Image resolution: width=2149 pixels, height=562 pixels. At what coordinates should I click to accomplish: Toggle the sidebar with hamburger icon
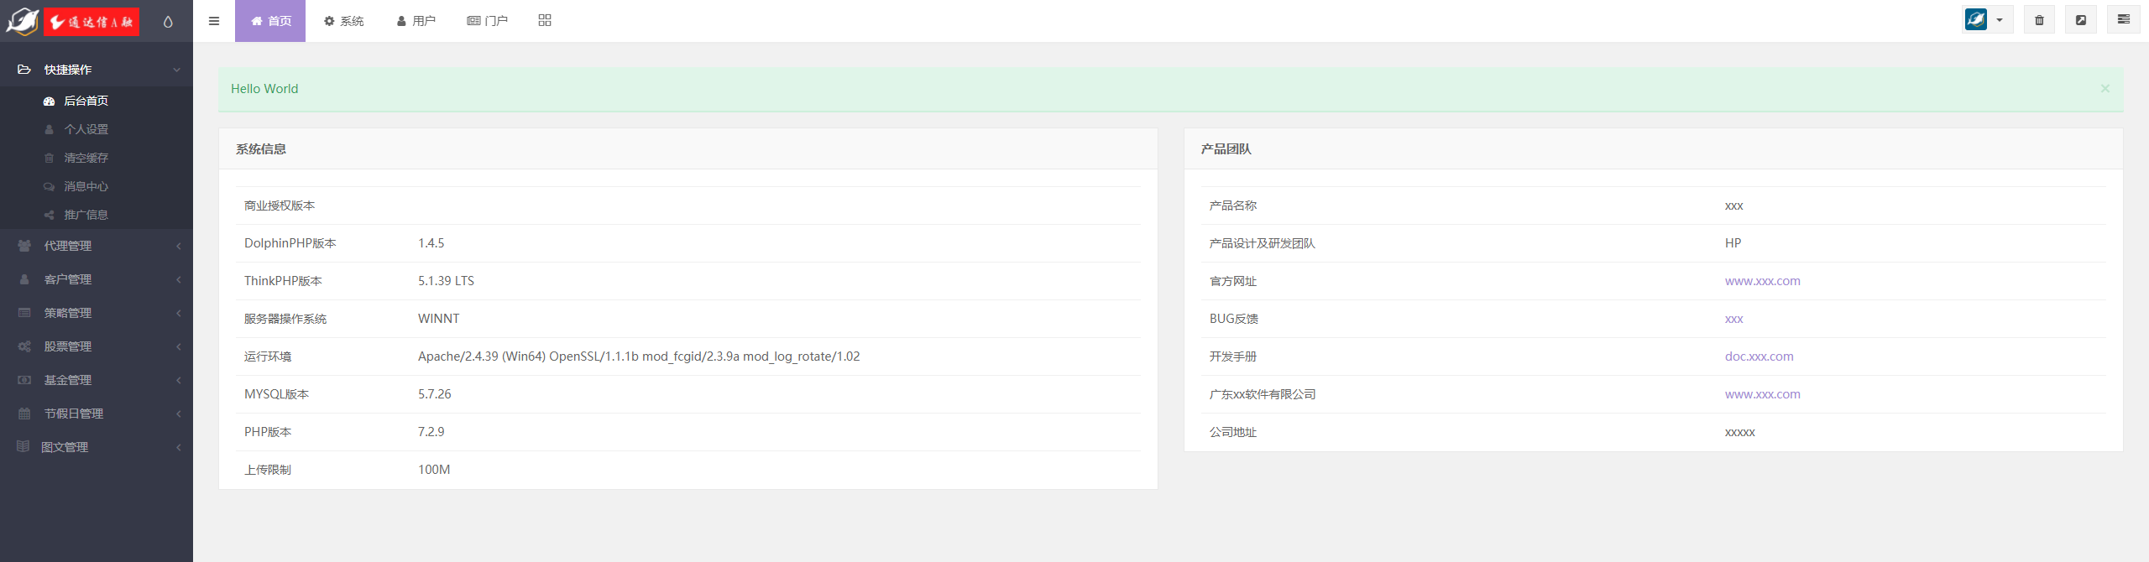pos(214,21)
